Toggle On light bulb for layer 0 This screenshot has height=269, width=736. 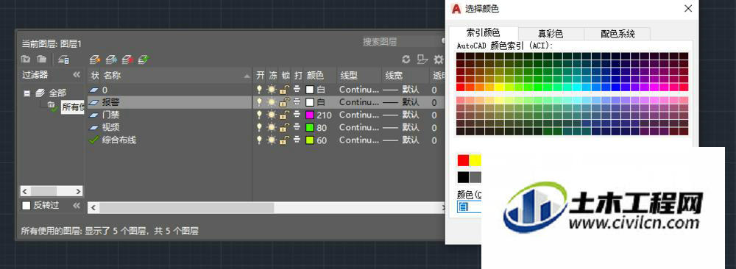(259, 90)
